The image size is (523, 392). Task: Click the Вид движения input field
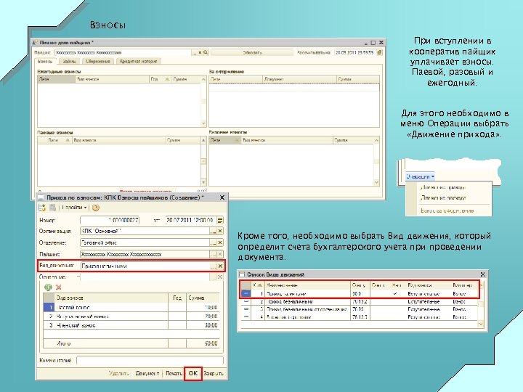(145, 266)
